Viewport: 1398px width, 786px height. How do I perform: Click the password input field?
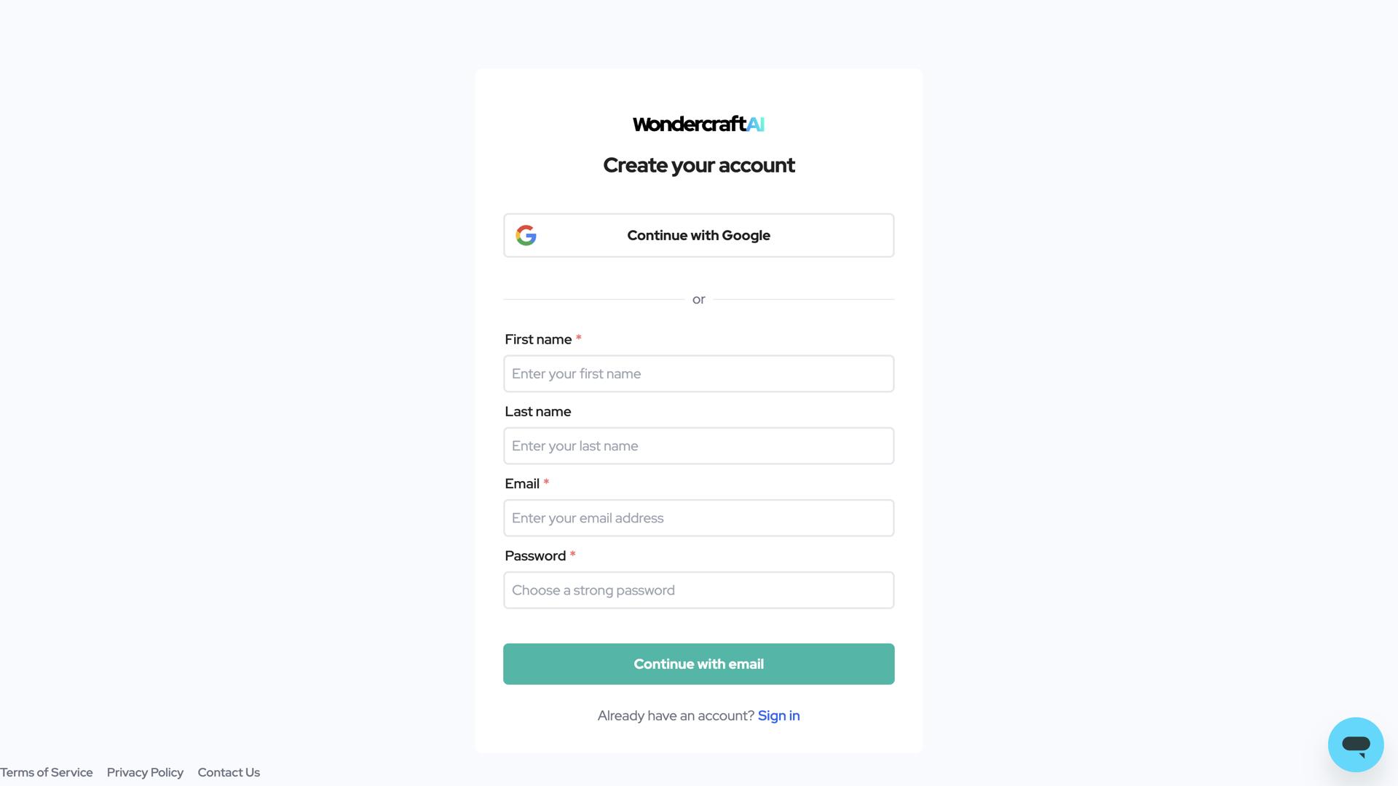698,590
